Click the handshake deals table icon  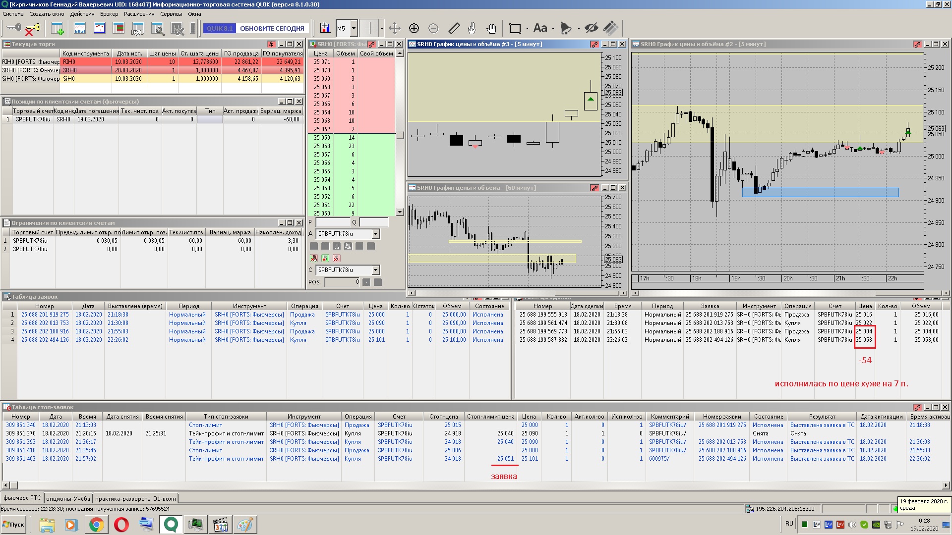(137, 29)
